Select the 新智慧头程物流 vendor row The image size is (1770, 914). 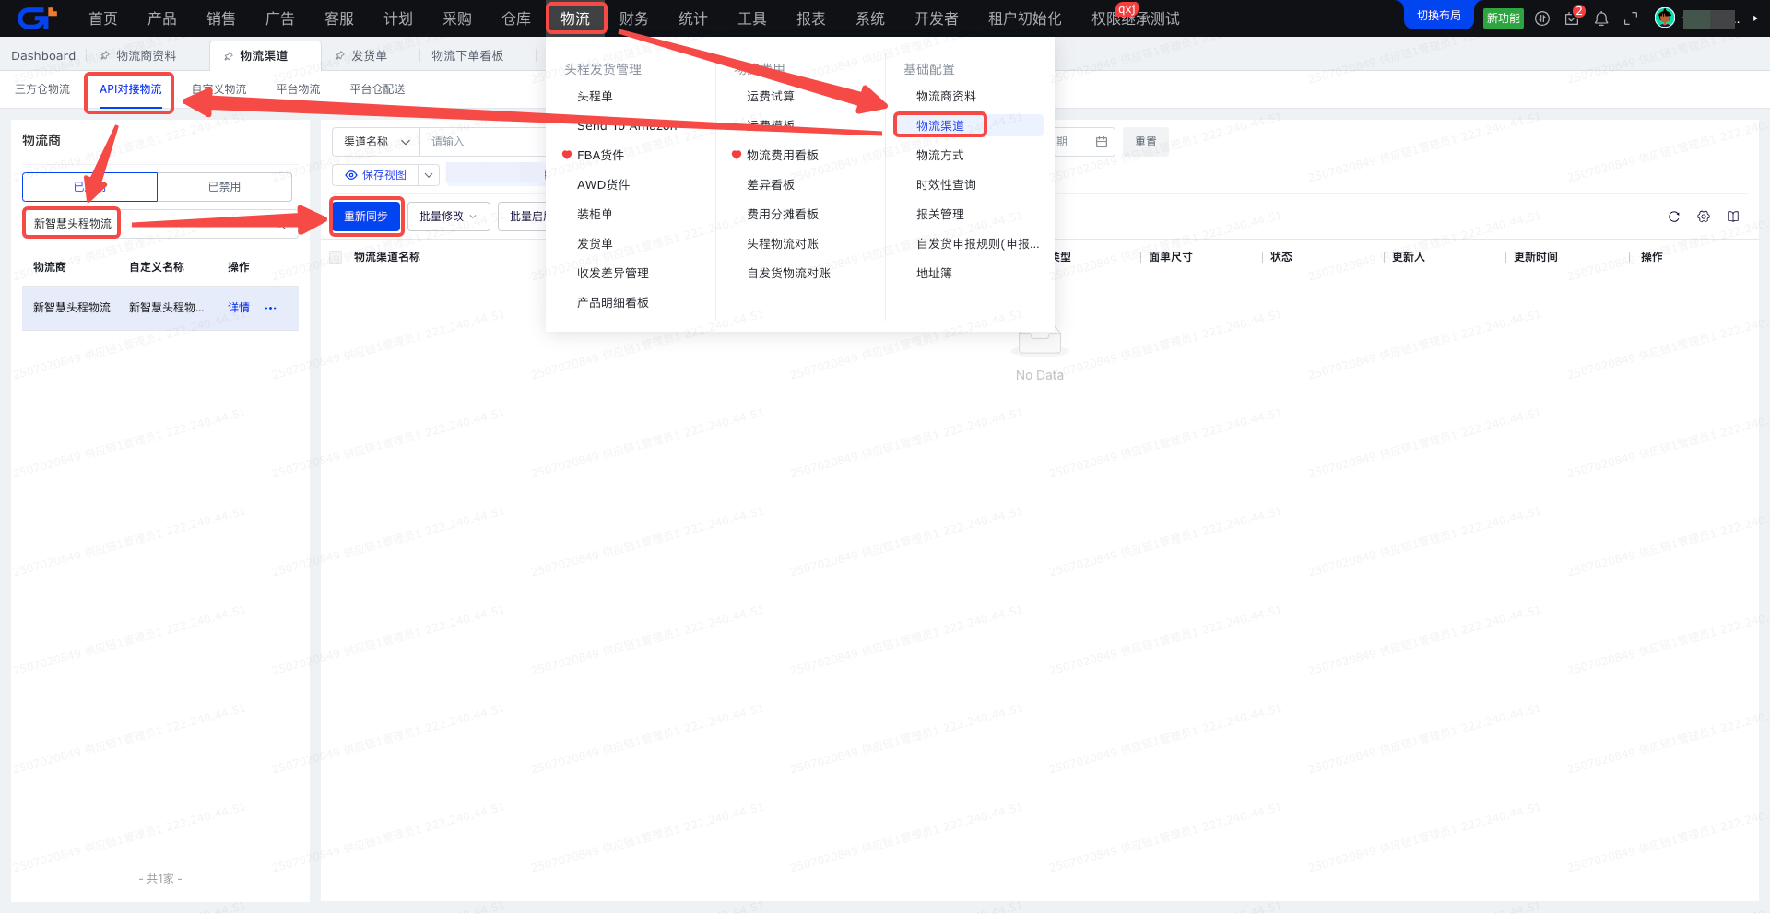160,308
